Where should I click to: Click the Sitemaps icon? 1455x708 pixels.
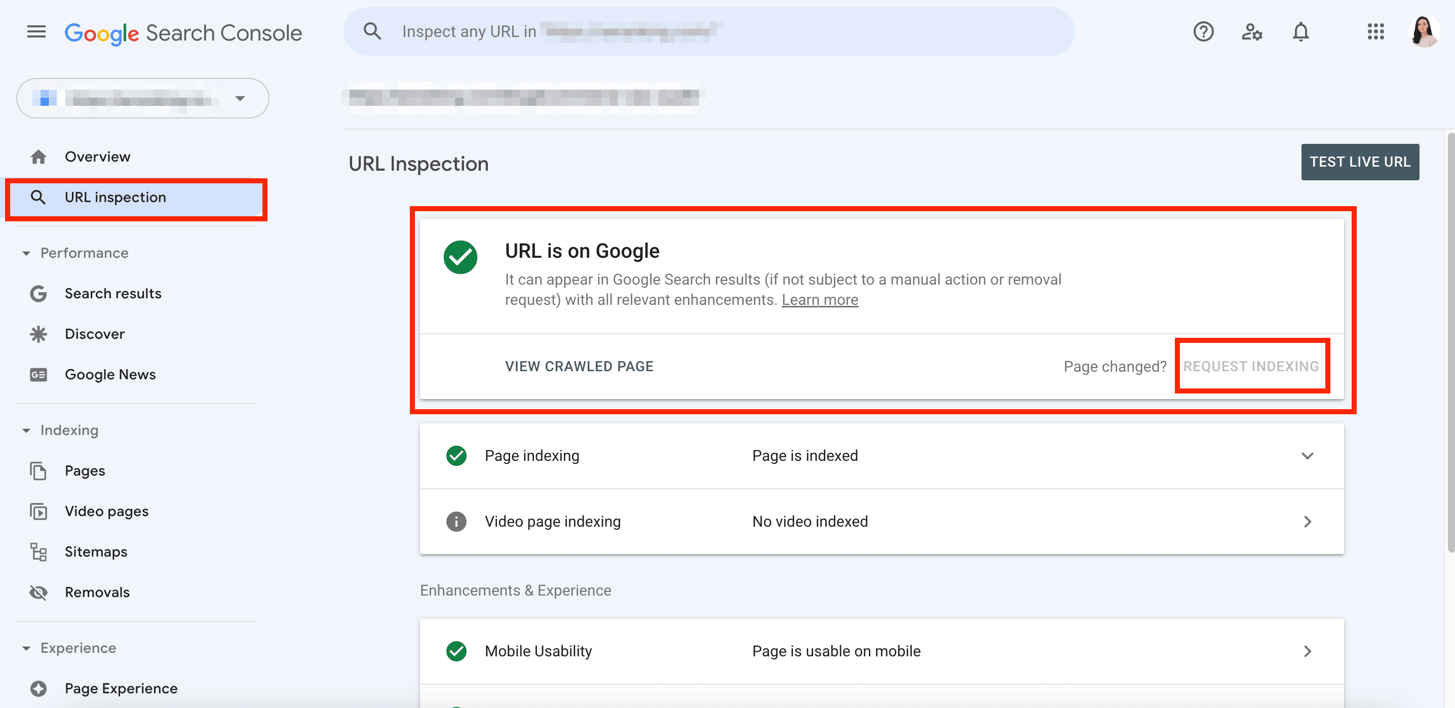pos(37,551)
